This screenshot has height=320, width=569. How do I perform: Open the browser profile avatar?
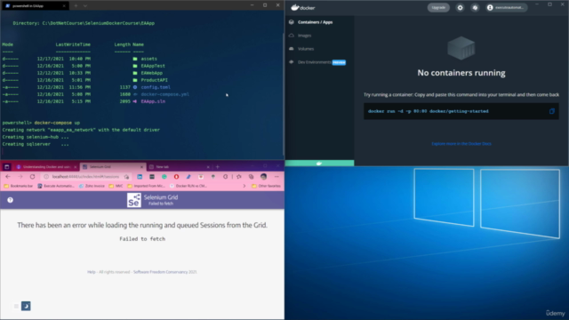click(264, 177)
